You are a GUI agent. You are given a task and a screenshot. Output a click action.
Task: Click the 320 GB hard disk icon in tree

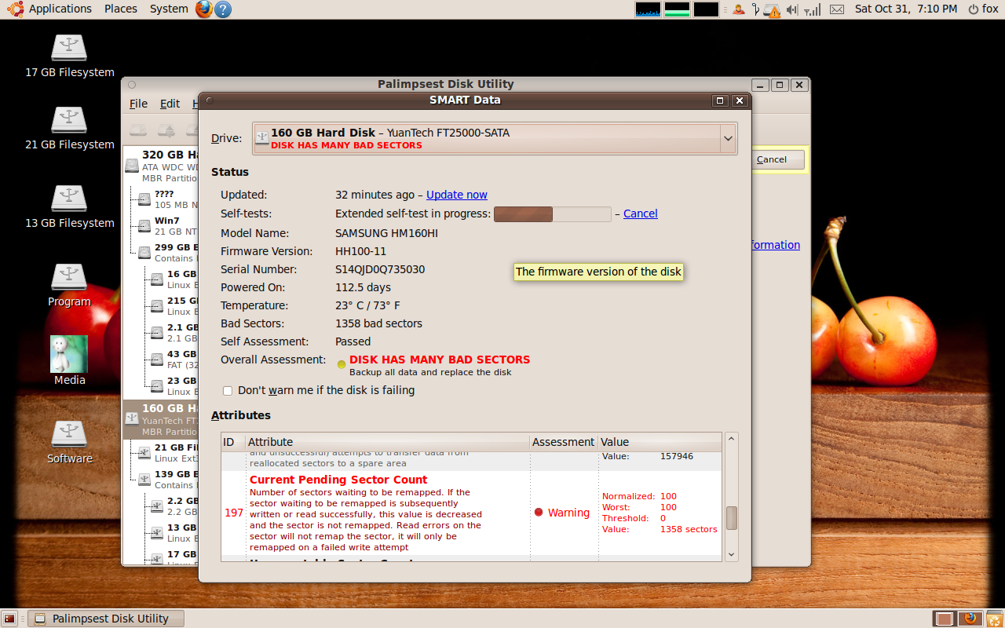coord(130,165)
